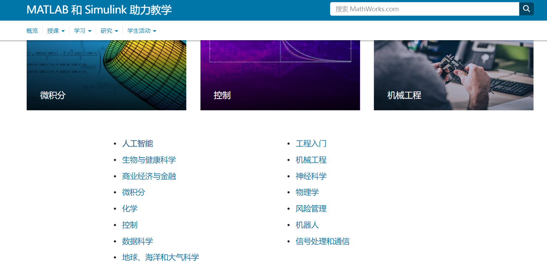Open the 控制 purple image card
Screen dimensions: 547x277
click(x=280, y=75)
